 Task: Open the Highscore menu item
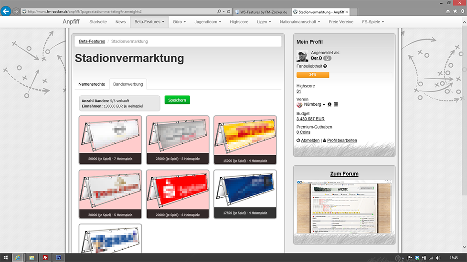(x=239, y=22)
